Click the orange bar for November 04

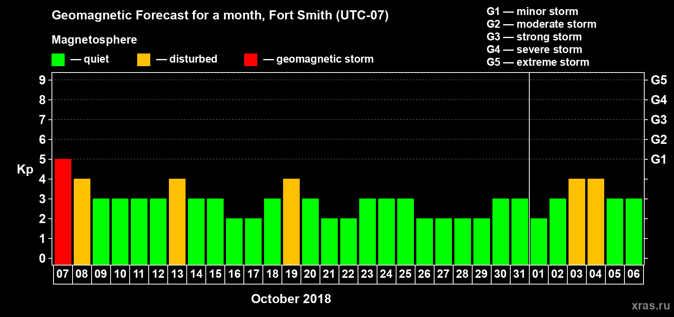click(596, 222)
